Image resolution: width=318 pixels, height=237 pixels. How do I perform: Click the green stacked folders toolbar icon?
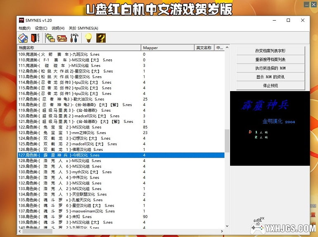50,38
